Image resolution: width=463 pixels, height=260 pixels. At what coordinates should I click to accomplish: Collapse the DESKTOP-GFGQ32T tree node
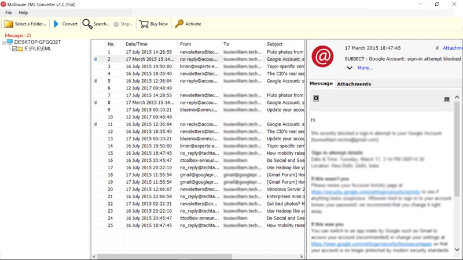tap(4, 43)
